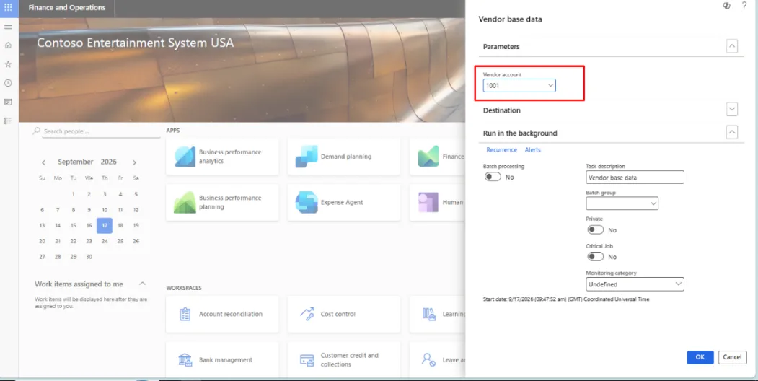Cancel the Vendor base data dialog
Viewport: 758px width, 381px height.
732,357
